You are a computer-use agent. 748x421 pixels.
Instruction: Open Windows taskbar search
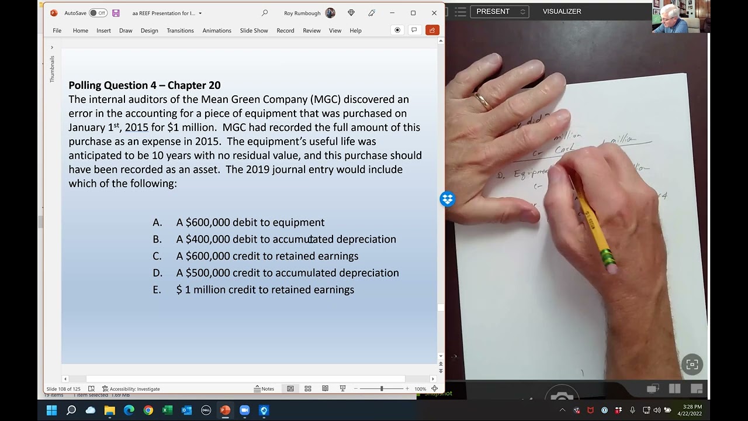[71, 410]
